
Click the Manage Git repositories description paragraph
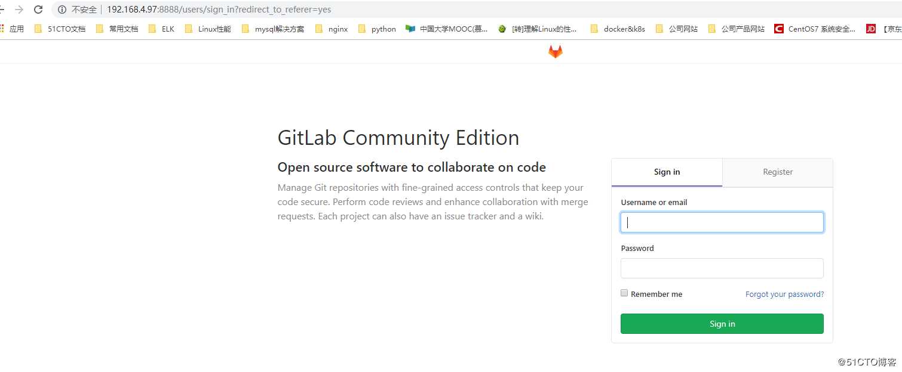tap(433, 202)
